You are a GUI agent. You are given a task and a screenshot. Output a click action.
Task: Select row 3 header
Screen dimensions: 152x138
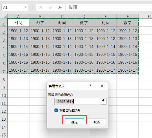tap(4, 38)
